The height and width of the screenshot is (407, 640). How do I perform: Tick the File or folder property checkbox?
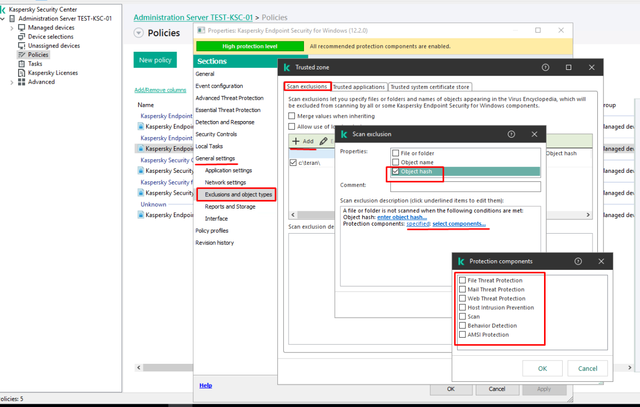tap(396, 154)
